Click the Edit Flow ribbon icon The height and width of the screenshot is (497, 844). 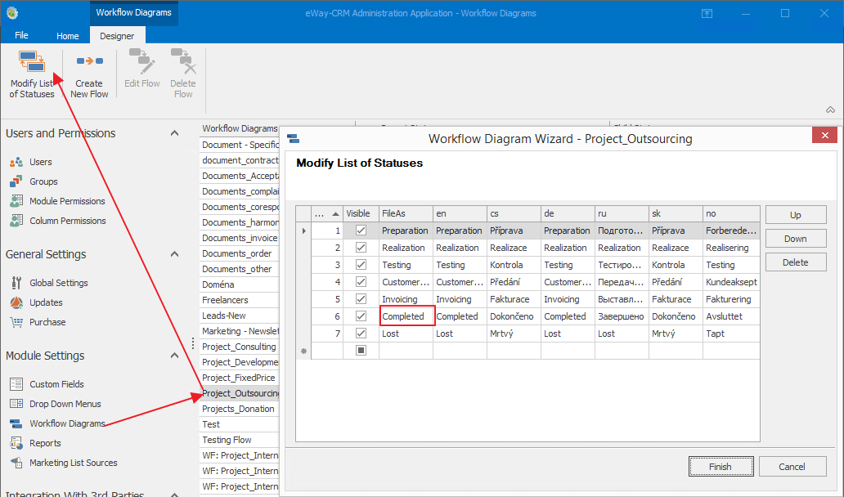click(142, 61)
